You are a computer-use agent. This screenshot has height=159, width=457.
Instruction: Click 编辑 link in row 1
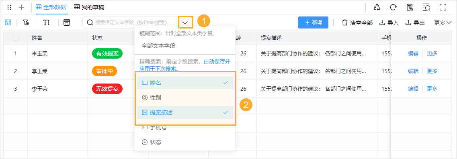coord(413,53)
